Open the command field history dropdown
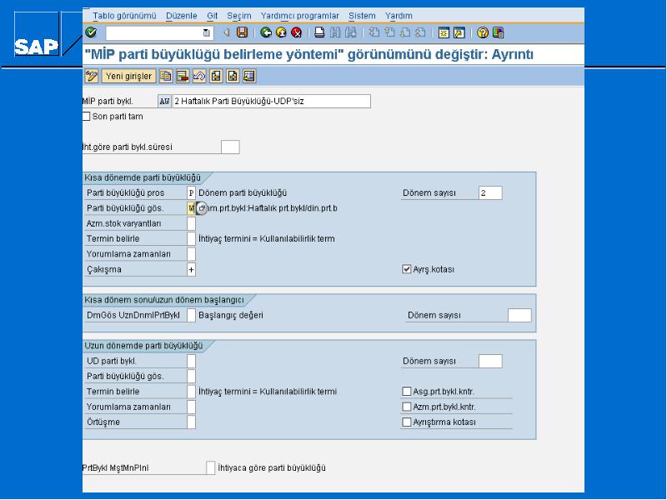Image resolution: width=667 pixels, height=500 pixels. (206, 32)
